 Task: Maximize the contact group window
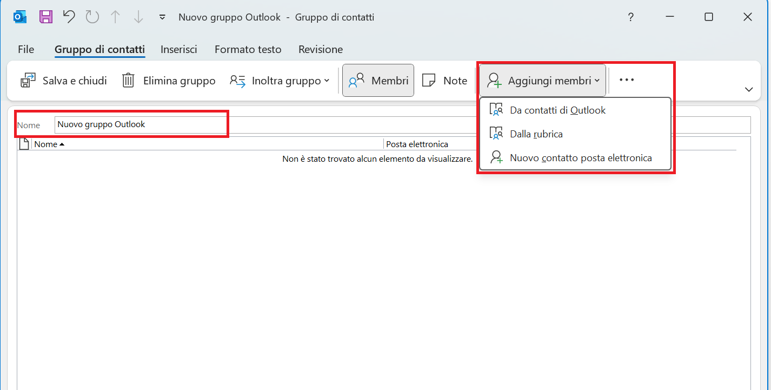coord(708,17)
